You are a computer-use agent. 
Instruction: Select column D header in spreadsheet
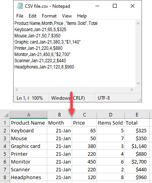point(111,115)
